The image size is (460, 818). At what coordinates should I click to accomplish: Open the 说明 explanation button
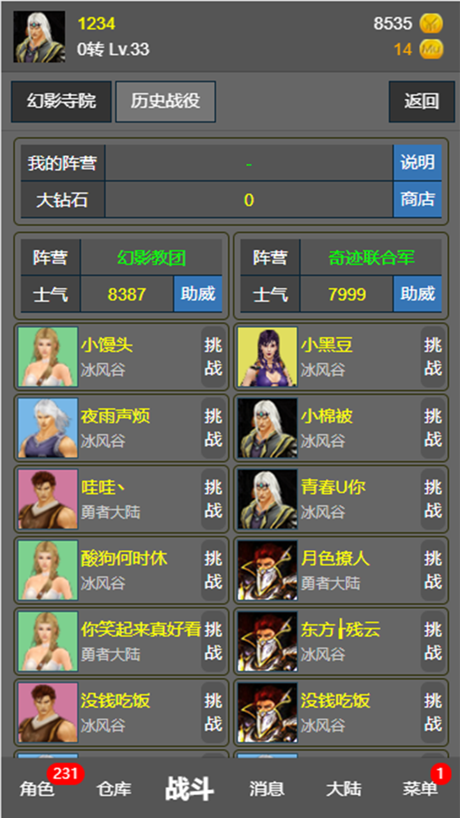417,163
